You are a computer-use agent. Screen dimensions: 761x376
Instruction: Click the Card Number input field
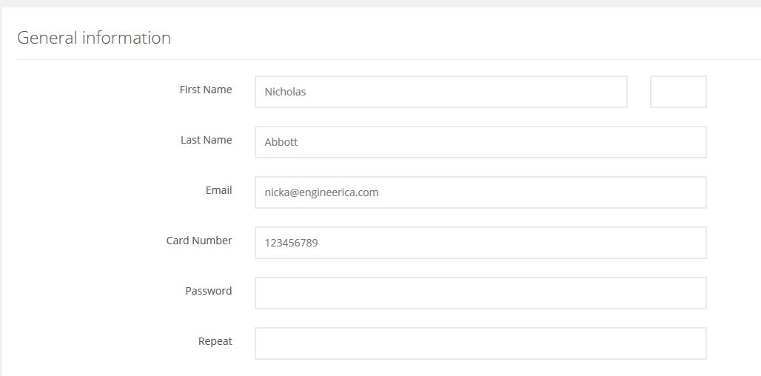pos(480,243)
